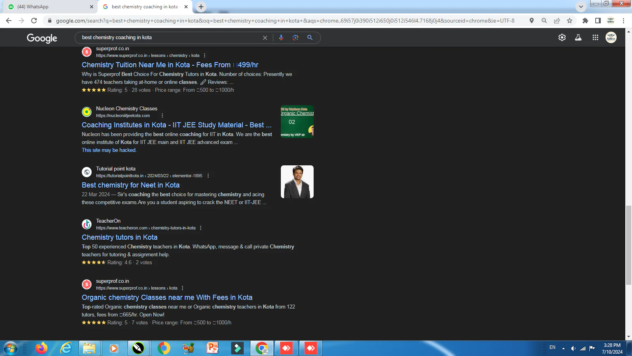
Task: Open the clock showing 3:28 PM
Action: click(612, 348)
